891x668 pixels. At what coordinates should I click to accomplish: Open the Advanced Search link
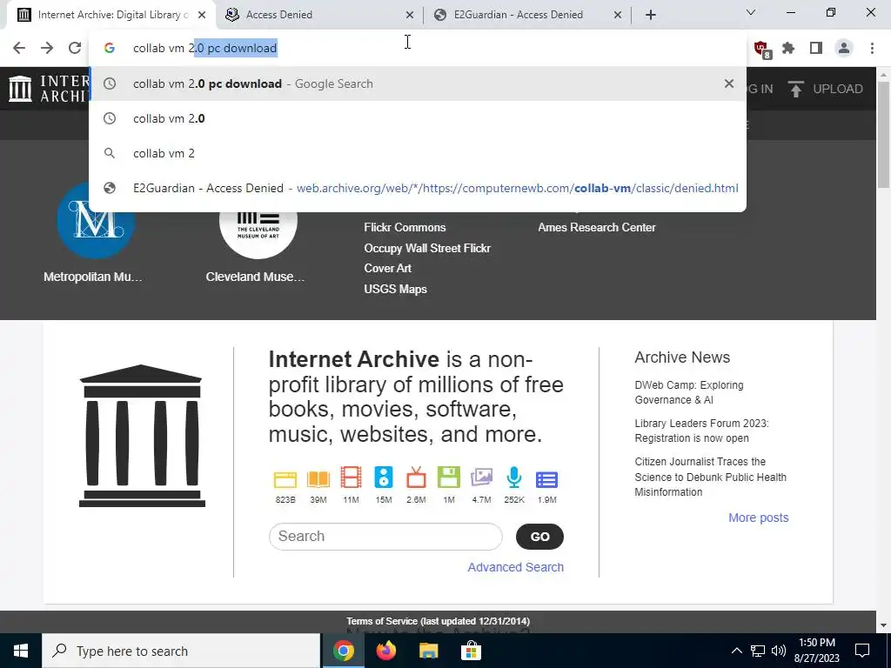tap(515, 567)
